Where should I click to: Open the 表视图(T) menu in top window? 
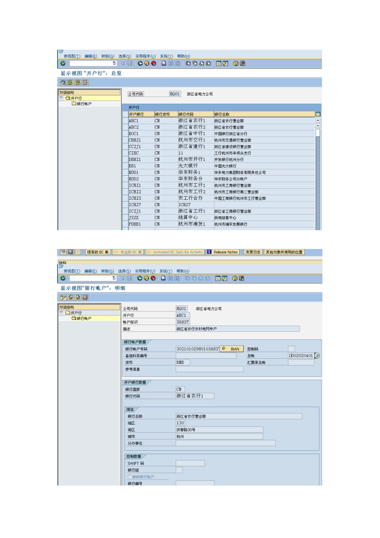tap(72, 56)
